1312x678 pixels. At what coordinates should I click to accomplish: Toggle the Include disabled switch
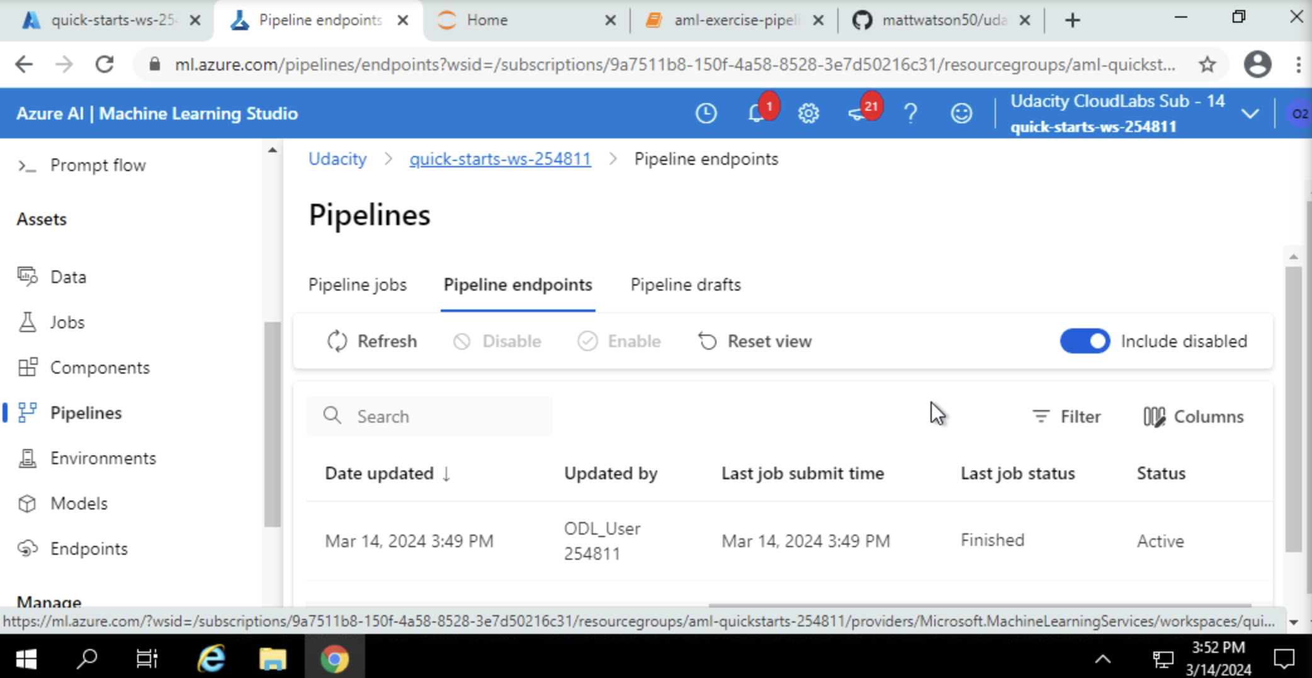(x=1085, y=341)
